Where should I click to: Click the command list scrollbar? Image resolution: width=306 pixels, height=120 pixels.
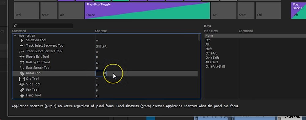199,37
